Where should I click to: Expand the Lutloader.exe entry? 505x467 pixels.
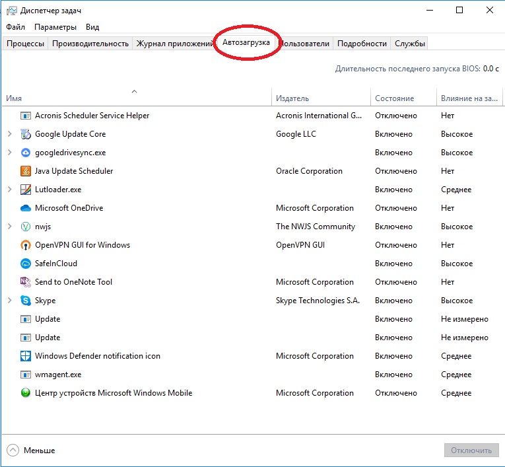point(9,190)
